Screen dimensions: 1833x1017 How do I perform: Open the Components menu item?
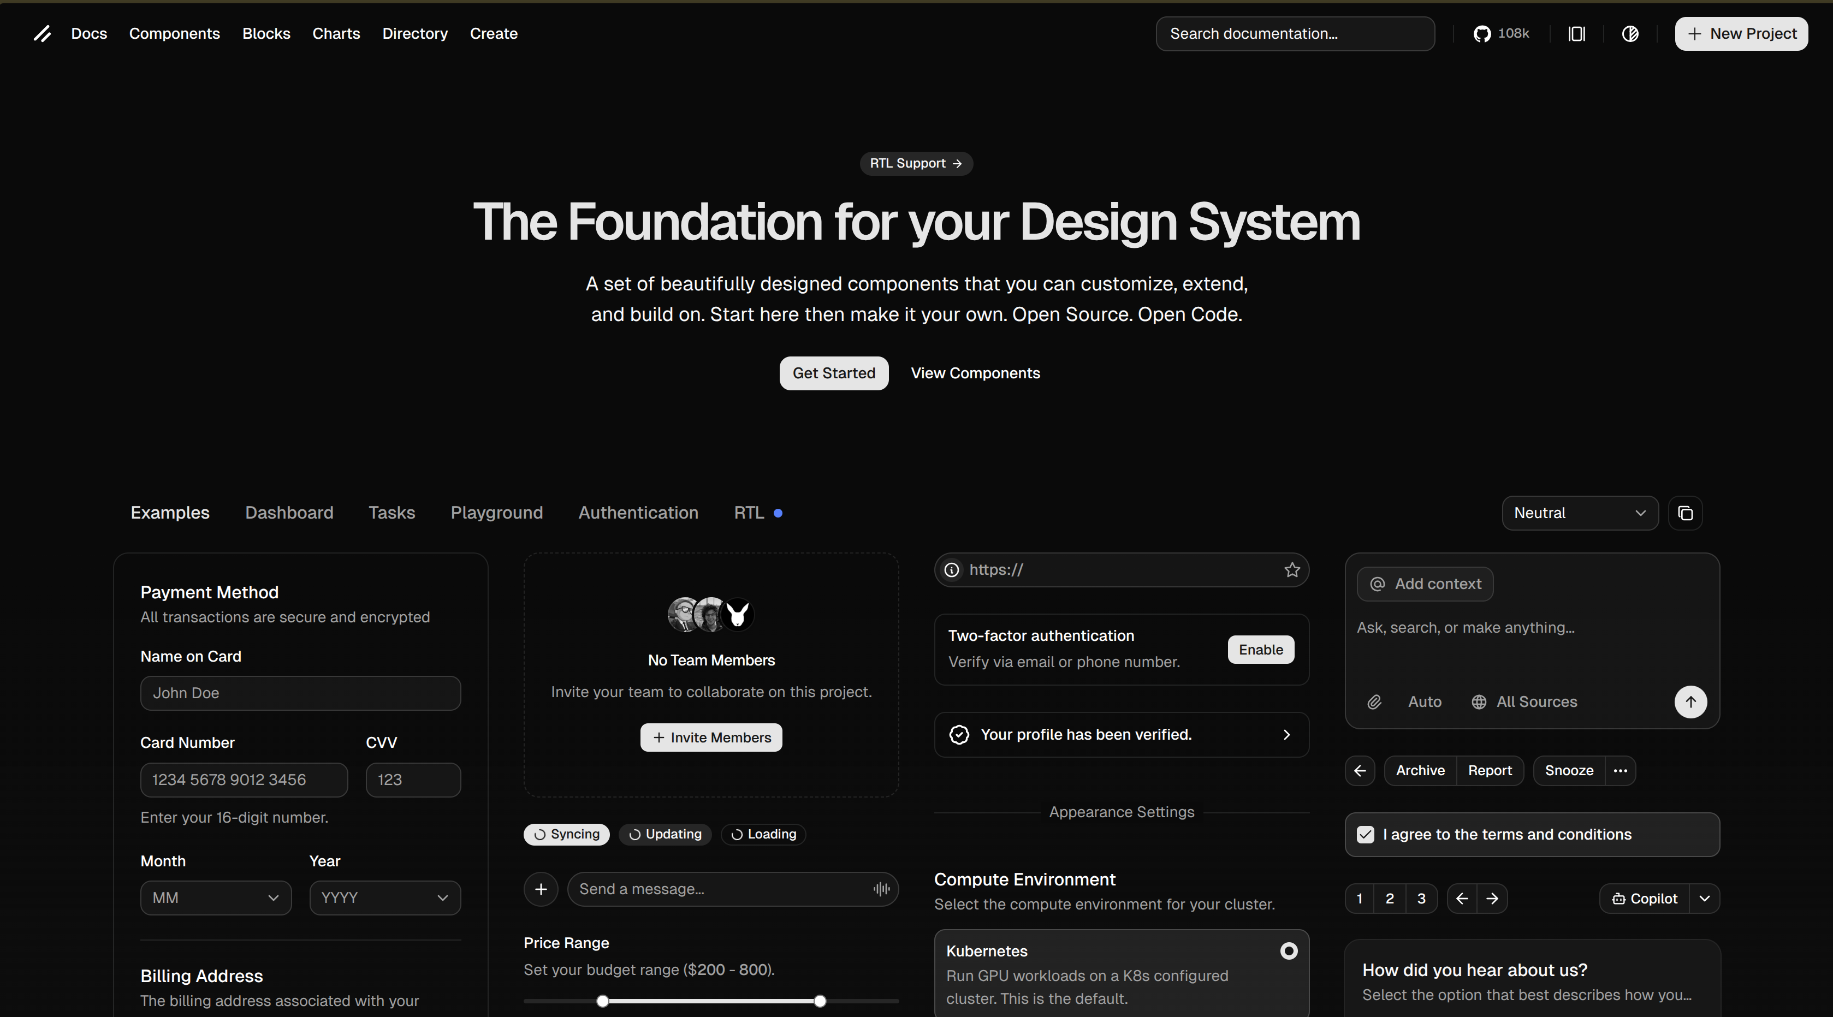pyautogui.click(x=174, y=33)
